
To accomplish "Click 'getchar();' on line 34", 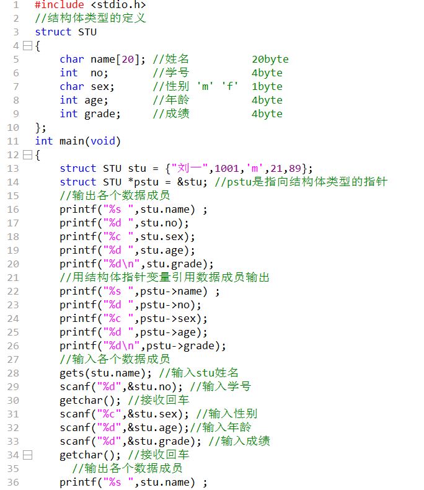I will click(x=91, y=455).
